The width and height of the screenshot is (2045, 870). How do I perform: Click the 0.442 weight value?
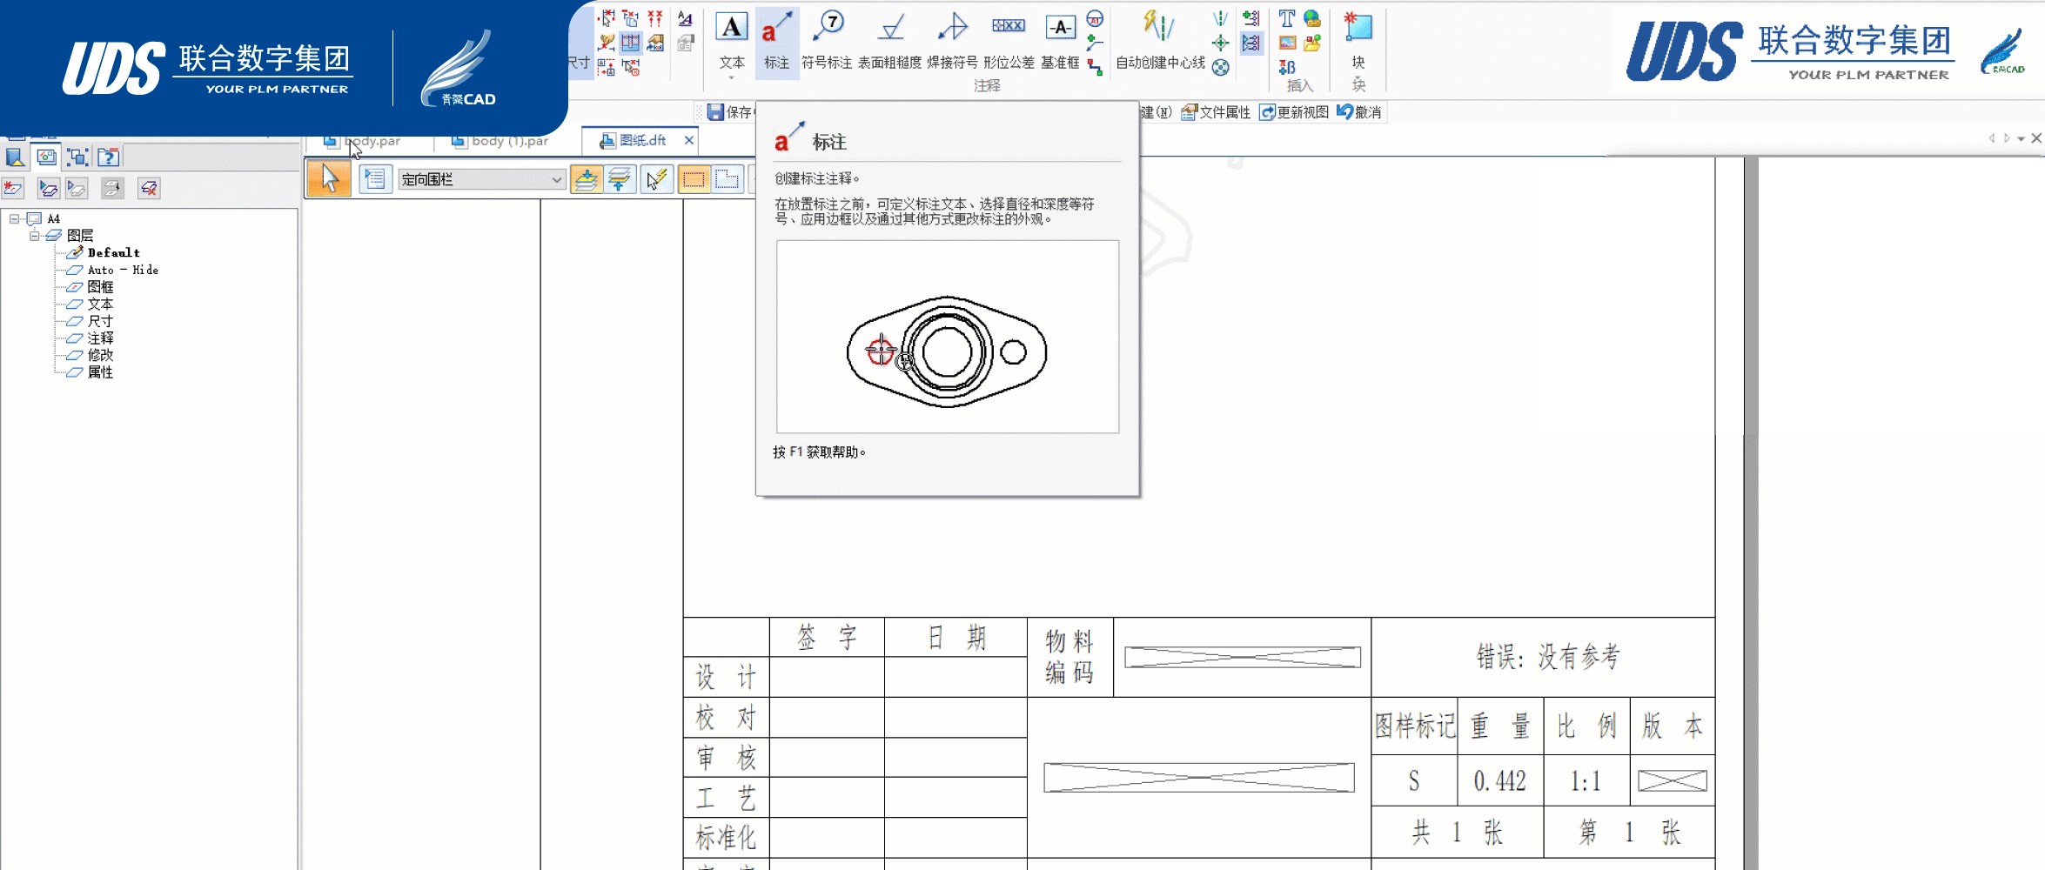1500,781
